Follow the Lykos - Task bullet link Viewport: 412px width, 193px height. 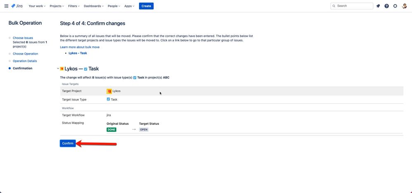pyautogui.click(x=78, y=53)
